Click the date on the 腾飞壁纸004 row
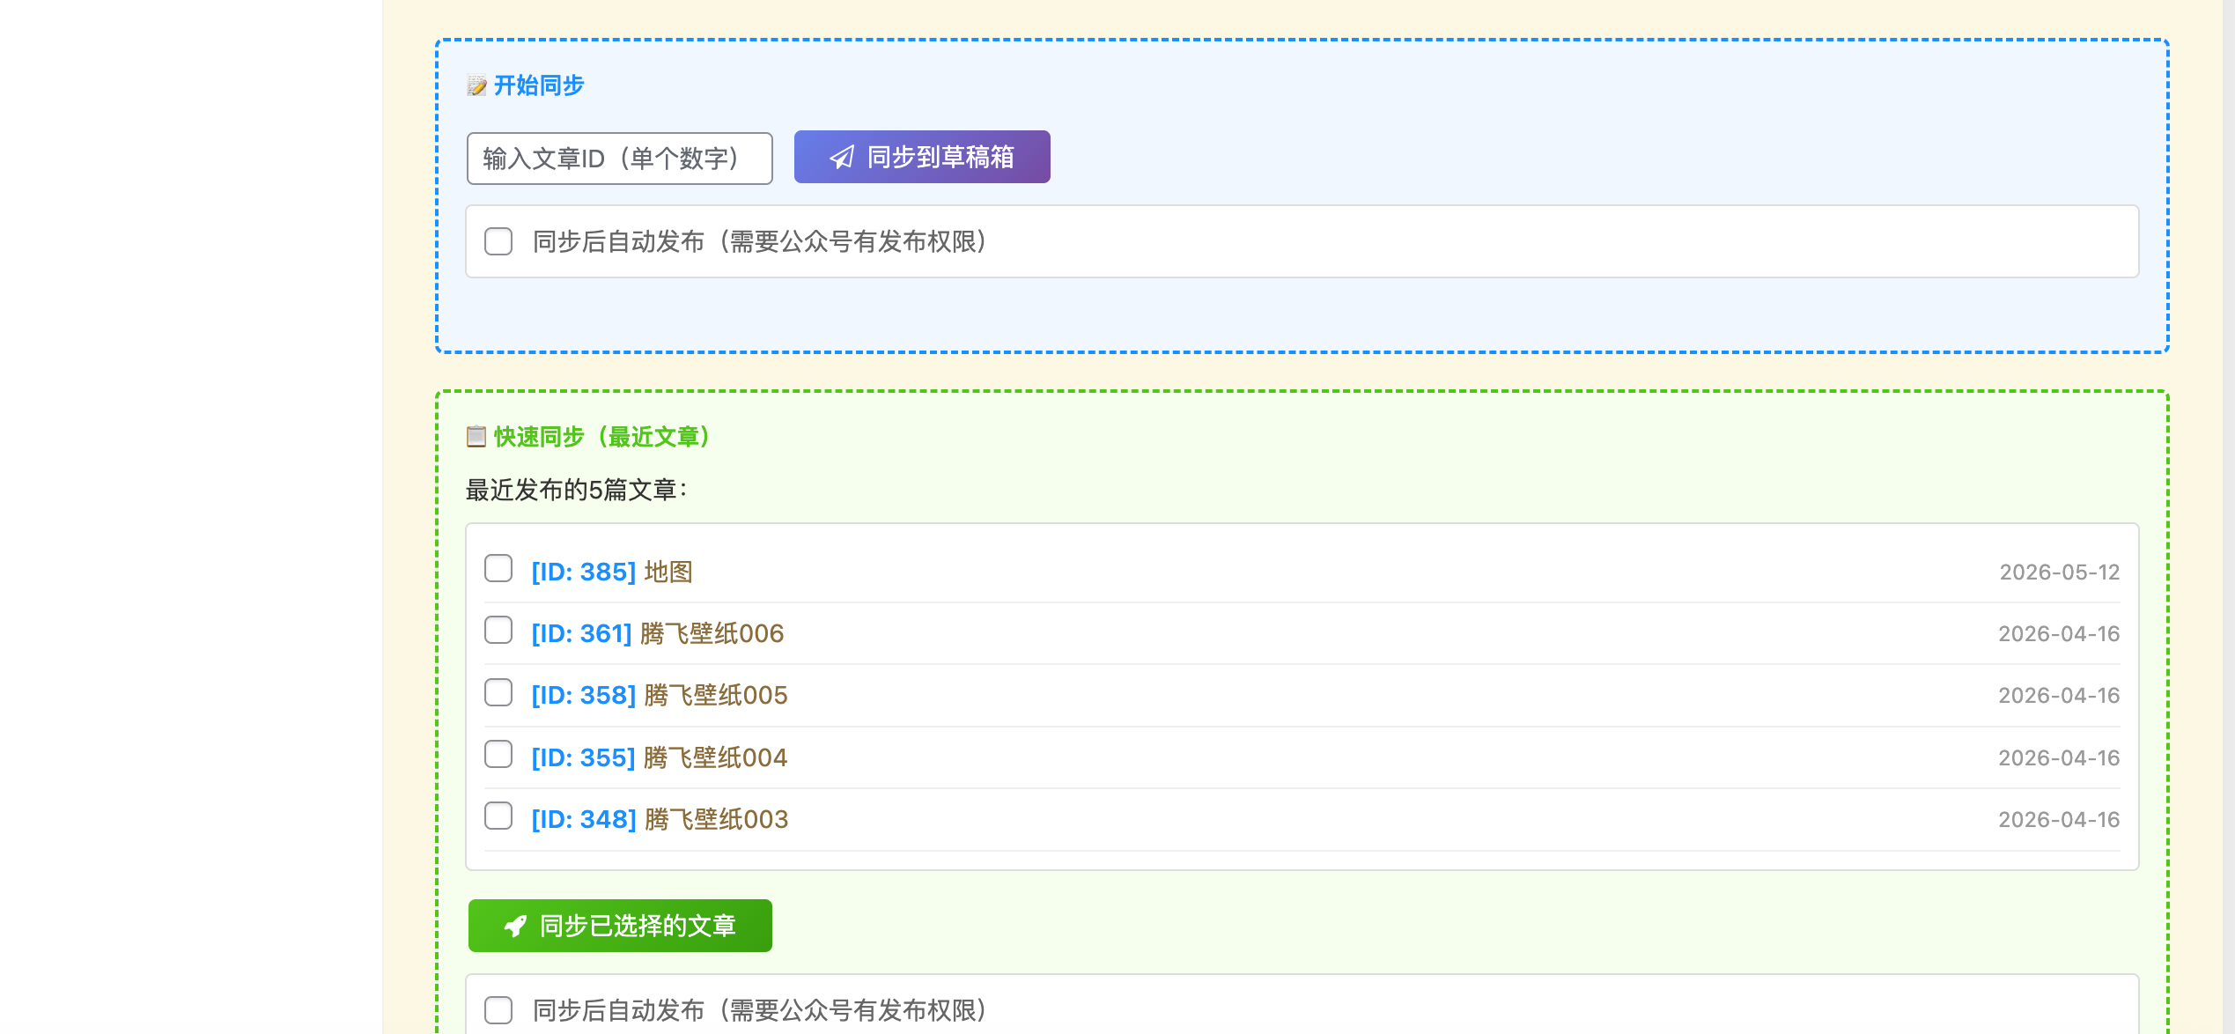The width and height of the screenshot is (2235, 1034). coord(2059,758)
